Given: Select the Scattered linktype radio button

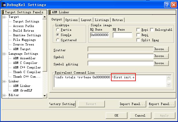Looking at the screenshot, I should click(58, 40).
